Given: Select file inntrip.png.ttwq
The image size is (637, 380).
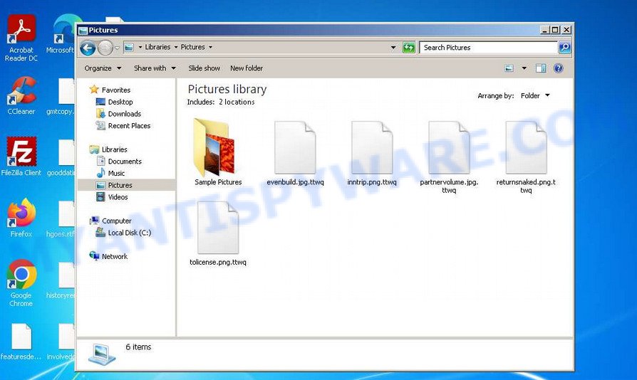Looking at the screenshot, I should (372, 153).
